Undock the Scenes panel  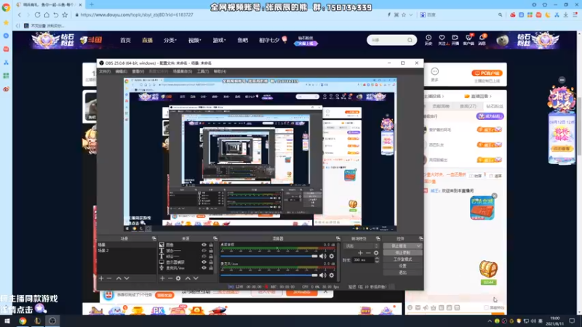[154, 238]
